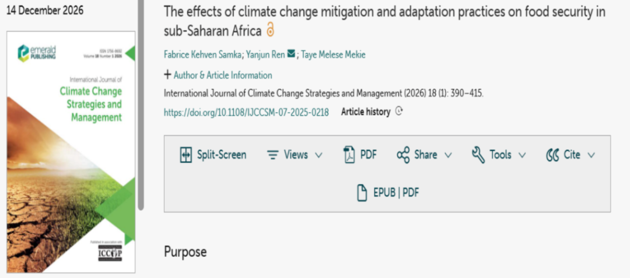Click the Share network icon
The image size is (630, 278).
pyautogui.click(x=403, y=155)
